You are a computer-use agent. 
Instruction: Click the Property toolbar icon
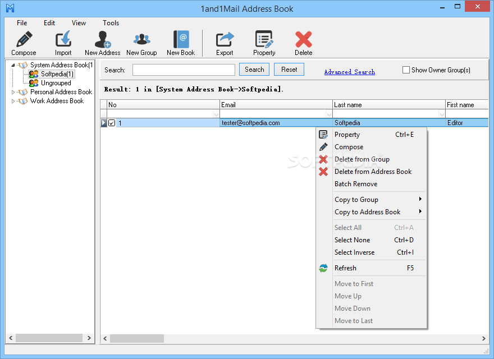(x=264, y=39)
